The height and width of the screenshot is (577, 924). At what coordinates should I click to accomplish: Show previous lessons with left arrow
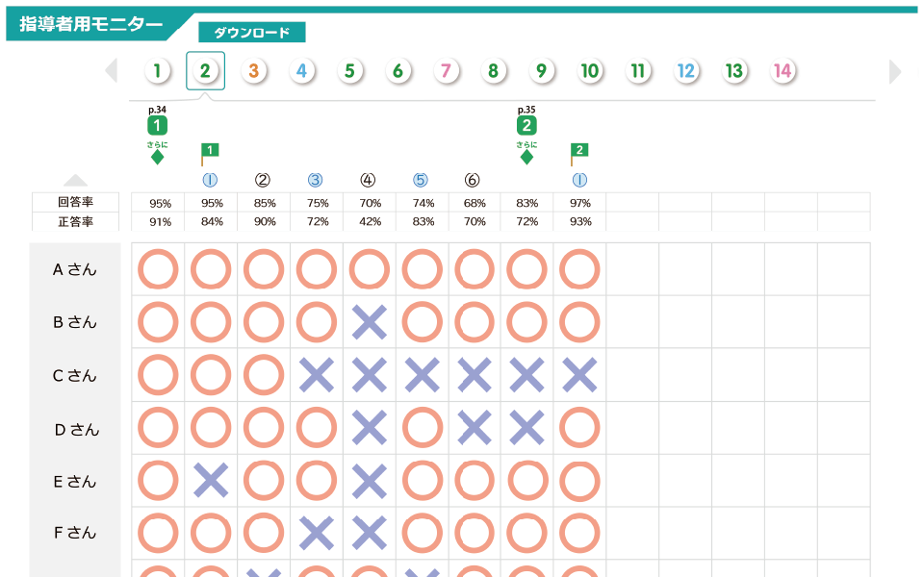(112, 70)
